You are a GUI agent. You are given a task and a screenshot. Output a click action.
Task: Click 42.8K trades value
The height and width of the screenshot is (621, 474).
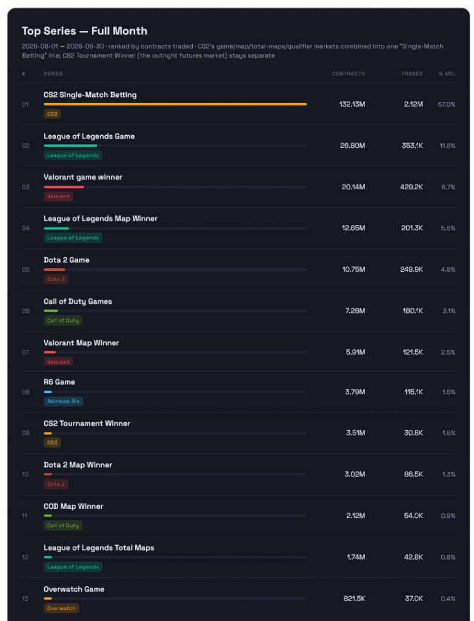[x=413, y=557]
